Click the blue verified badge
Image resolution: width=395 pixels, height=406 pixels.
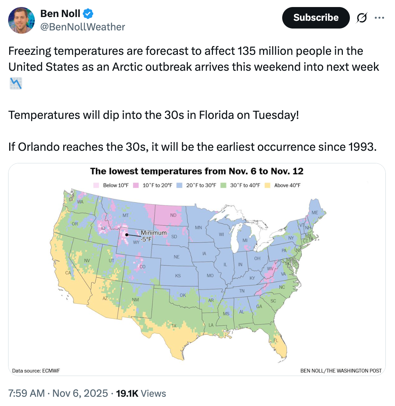pyautogui.click(x=88, y=14)
